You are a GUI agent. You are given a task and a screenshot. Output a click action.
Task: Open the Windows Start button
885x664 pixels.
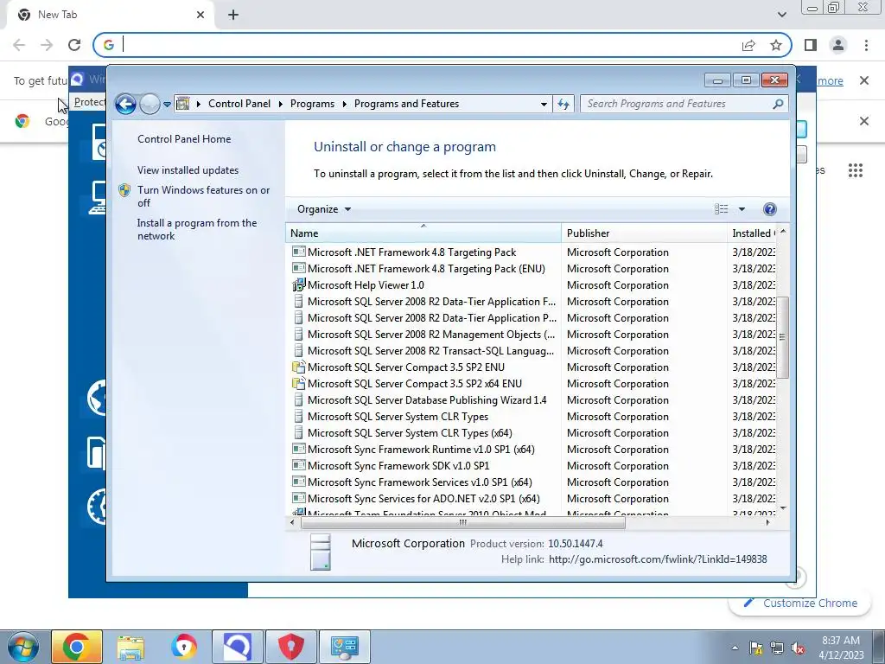23,647
